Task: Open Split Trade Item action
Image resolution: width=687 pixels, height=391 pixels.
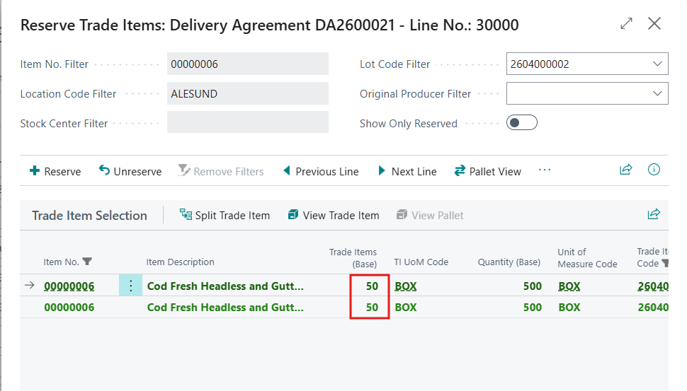Action: [x=225, y=215]
